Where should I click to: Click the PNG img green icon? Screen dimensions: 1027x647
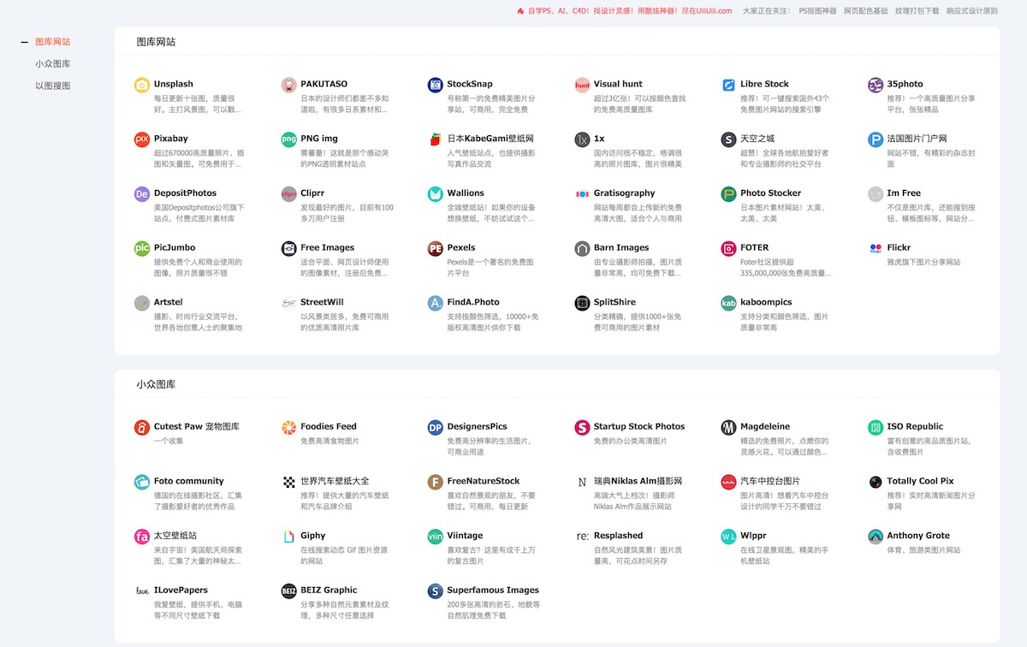[x=288, y=139]
